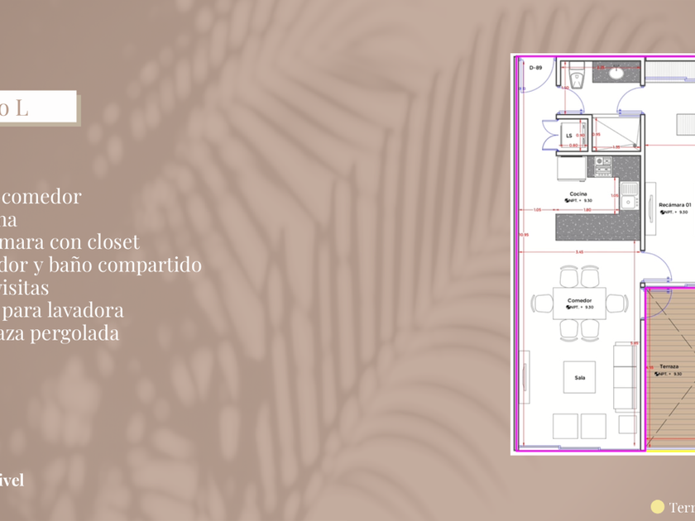Select the Cocina room label

pos(578,194)
